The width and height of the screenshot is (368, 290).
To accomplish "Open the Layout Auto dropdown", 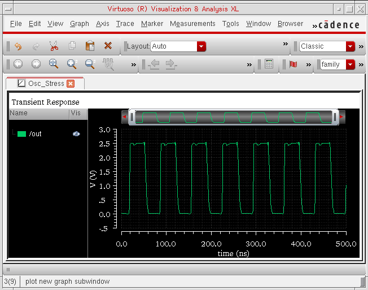I will [x=201, y=46].
